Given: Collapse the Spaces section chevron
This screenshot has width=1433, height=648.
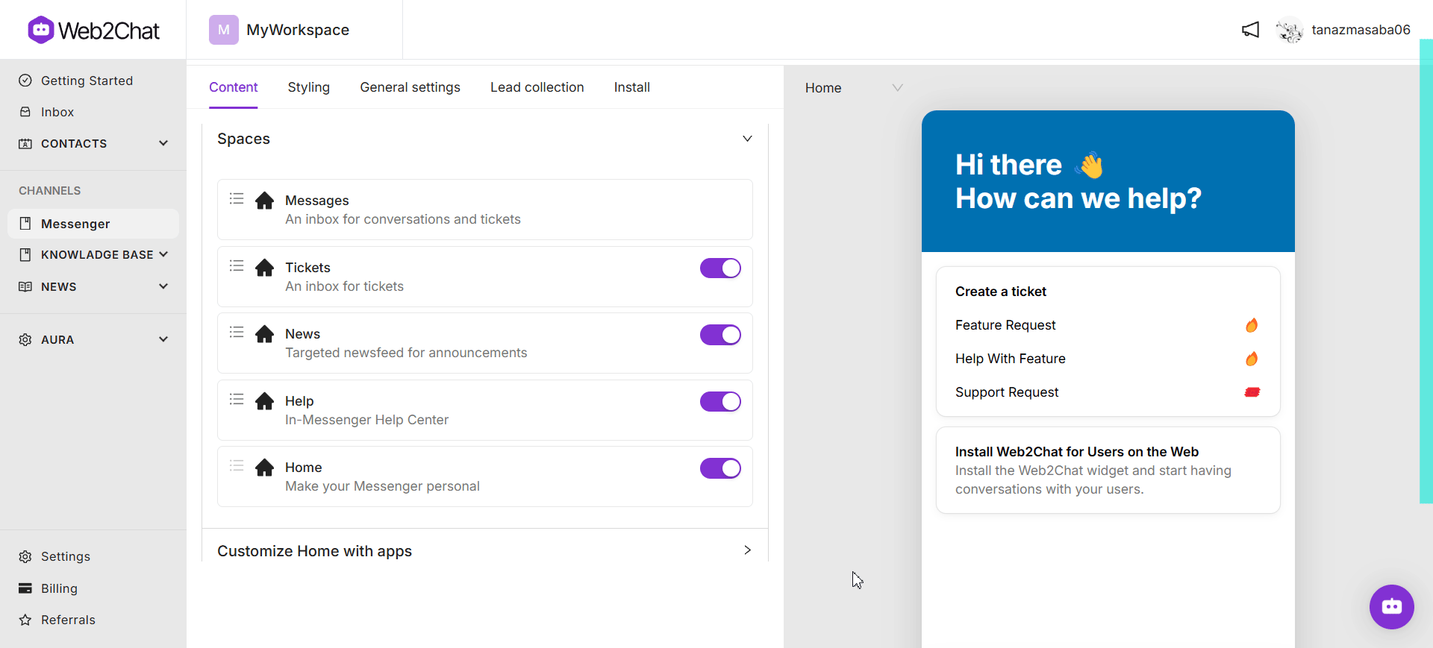Looking at the screenshot, I should (747, 139).
